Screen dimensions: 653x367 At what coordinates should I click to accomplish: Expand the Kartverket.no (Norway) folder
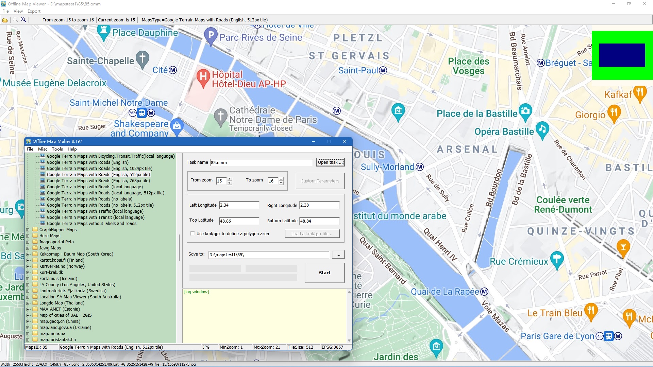coord(28,266)
